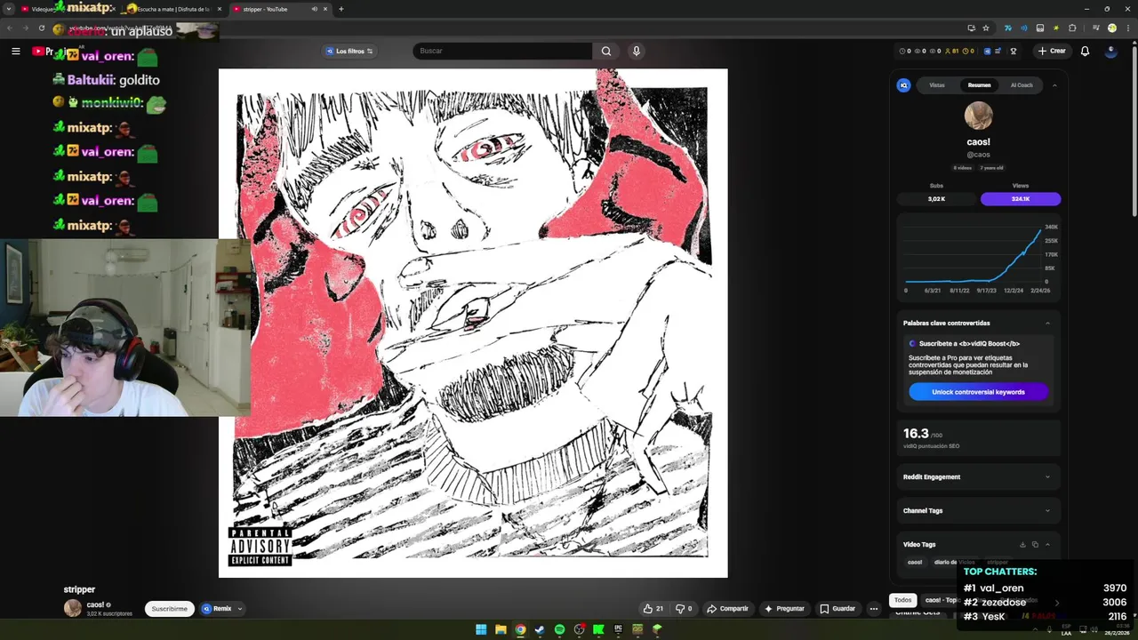The width and height of the screenshot is (1138, 640).
Task: Select Views stat toggle 324.1K
Action: pyautogui.click(x=1021, y=199)
